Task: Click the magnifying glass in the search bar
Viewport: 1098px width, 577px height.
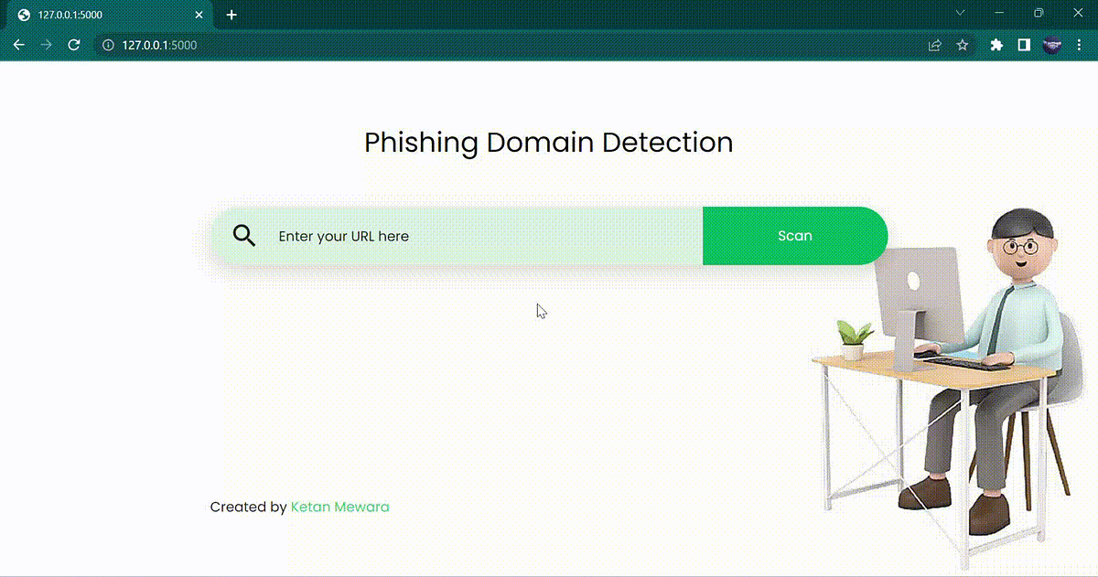Action: tap(244, 235)
